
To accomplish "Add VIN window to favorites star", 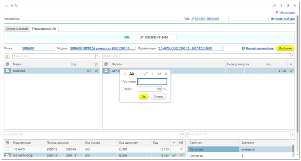I will pos(6,6).
